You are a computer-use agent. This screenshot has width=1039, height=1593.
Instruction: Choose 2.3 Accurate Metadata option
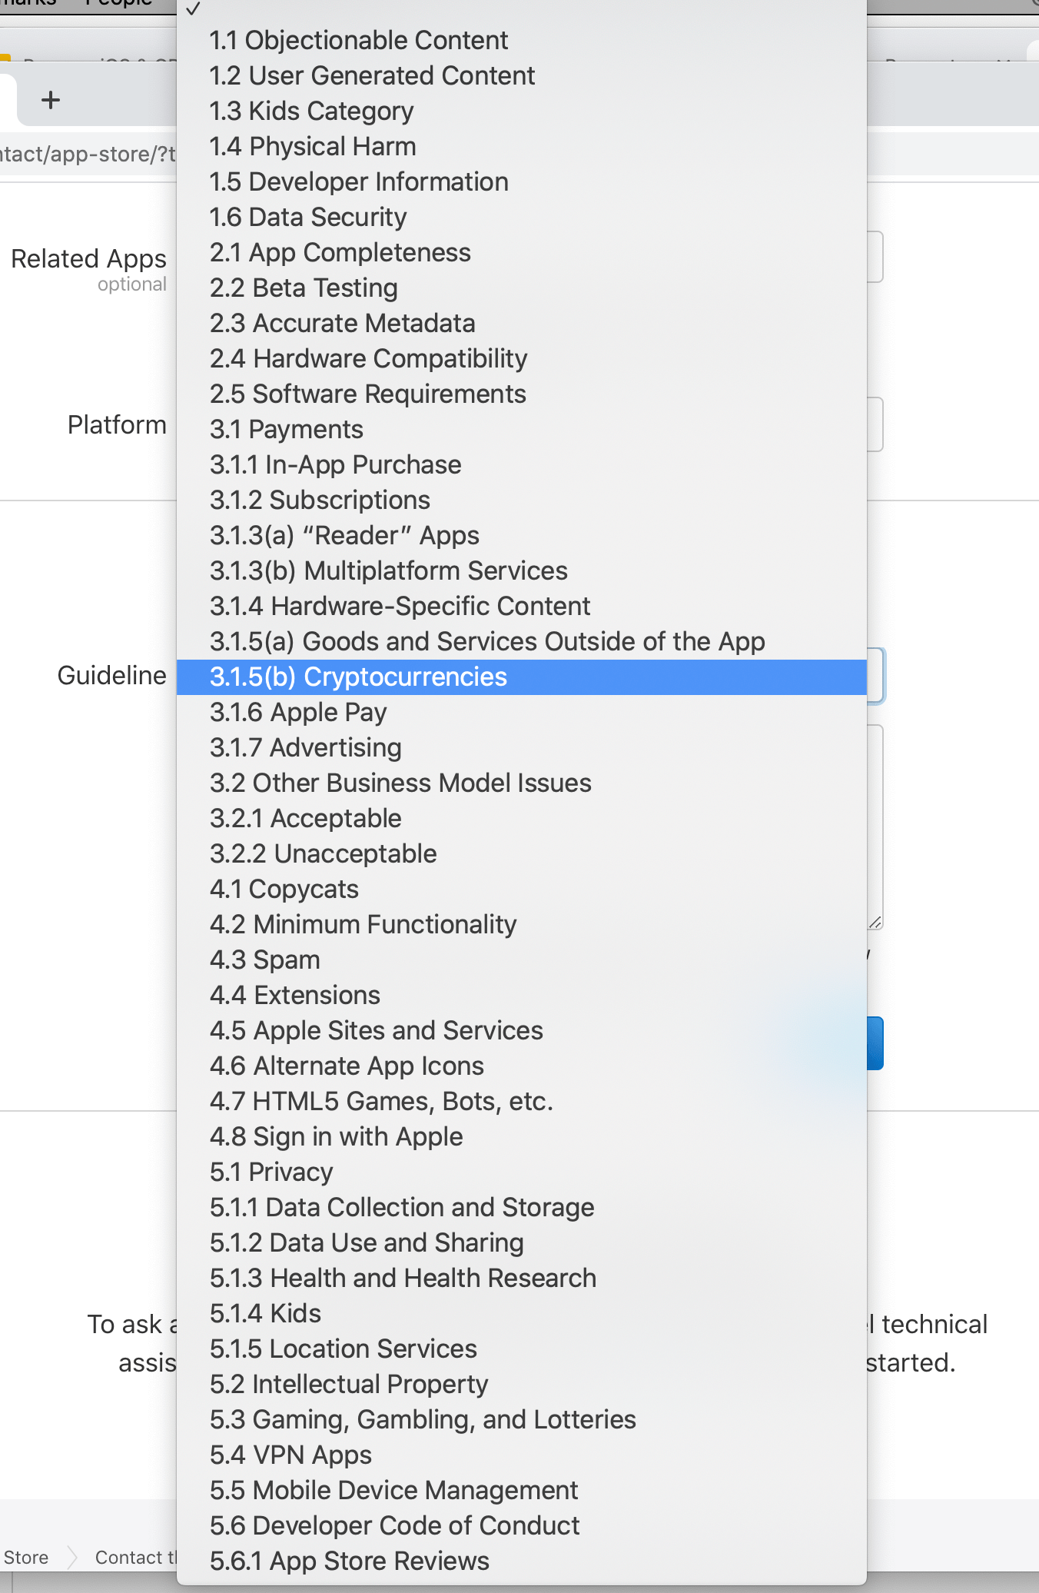(343, 323)
